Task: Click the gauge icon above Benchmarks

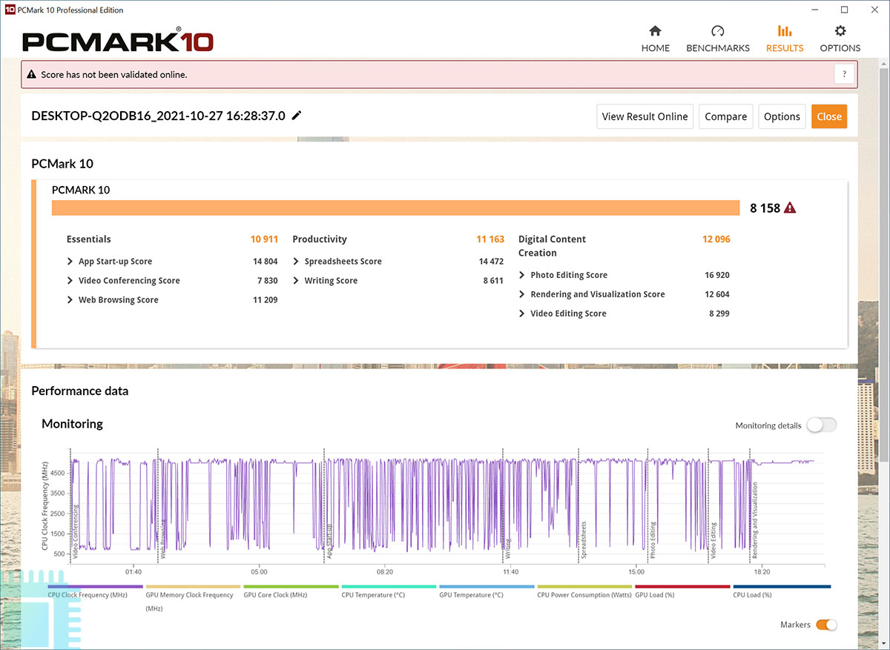Action: (x=717, y=31)
